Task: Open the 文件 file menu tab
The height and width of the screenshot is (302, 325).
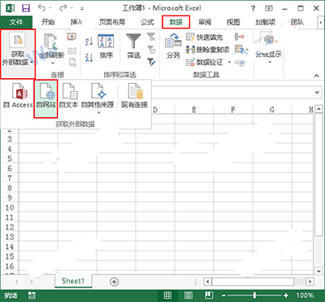Action: (x=16, y=22)
